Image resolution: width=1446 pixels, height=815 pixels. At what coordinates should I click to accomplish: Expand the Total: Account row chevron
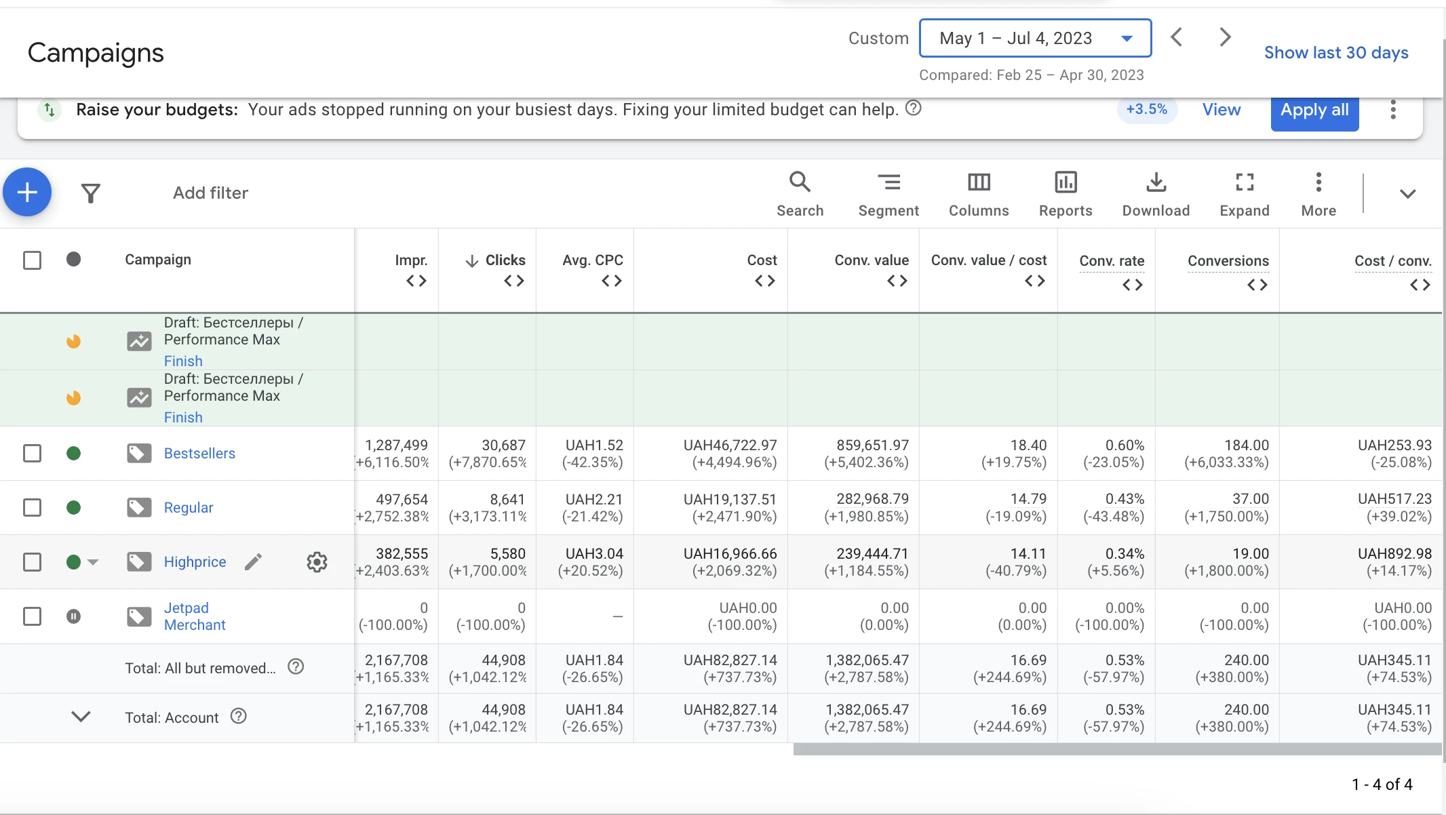coord(81,717)
